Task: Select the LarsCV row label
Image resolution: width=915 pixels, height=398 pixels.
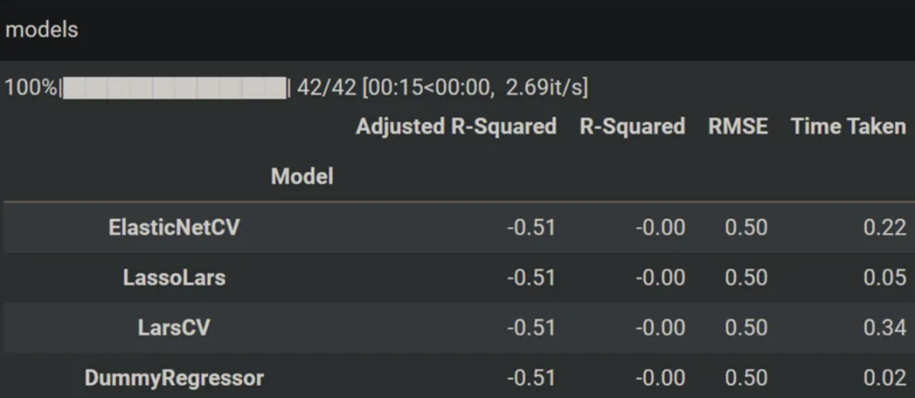Action: tap(174, 328)
